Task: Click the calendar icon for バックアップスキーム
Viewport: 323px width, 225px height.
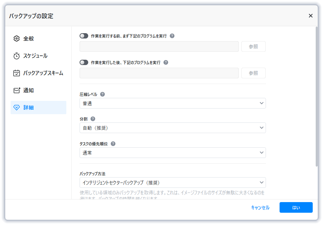Action: (17, 73)
